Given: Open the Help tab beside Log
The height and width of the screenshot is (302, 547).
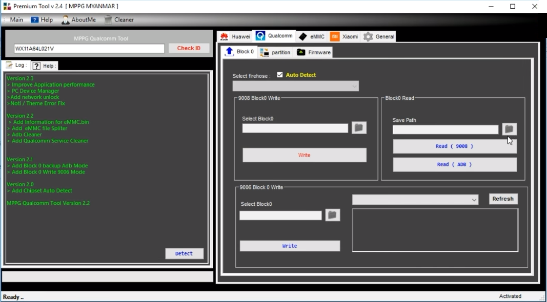Looking at the screenshot, I should tap(44, 66).
